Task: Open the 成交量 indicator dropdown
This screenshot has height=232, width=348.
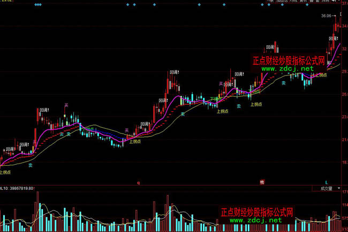Action: click(326, 188)
